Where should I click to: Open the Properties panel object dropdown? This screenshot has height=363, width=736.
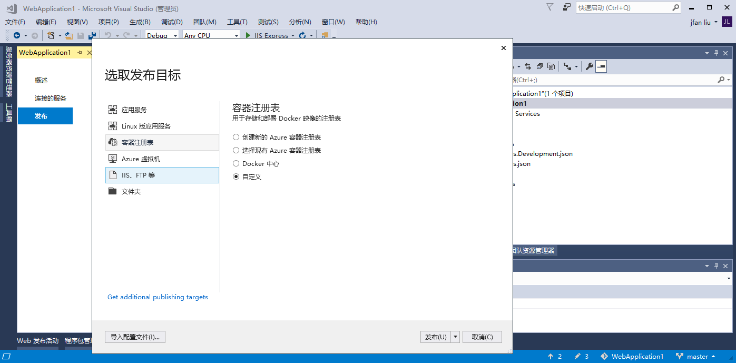729,278
